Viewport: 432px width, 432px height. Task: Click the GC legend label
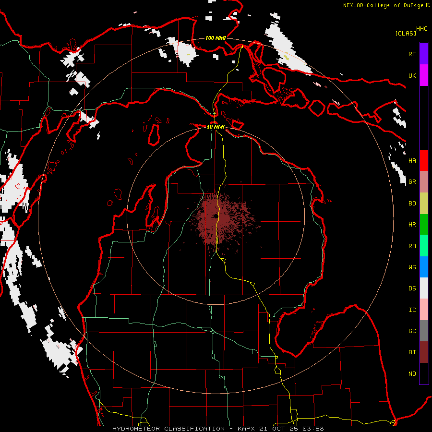point(412,331)
